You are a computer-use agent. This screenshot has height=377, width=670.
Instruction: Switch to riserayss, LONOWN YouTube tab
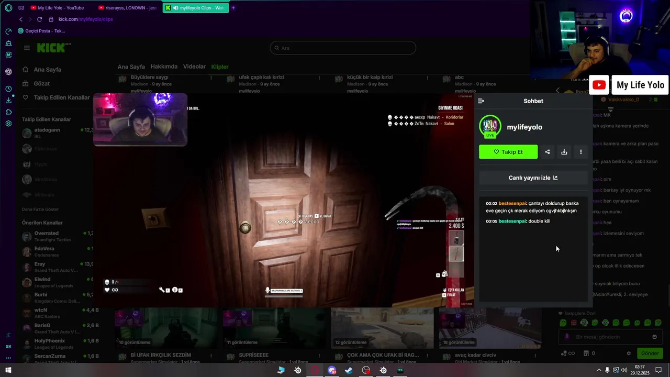point(129,8)
